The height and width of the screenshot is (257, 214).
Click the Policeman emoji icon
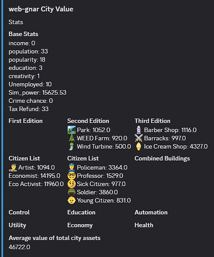(x=72, y=167)
